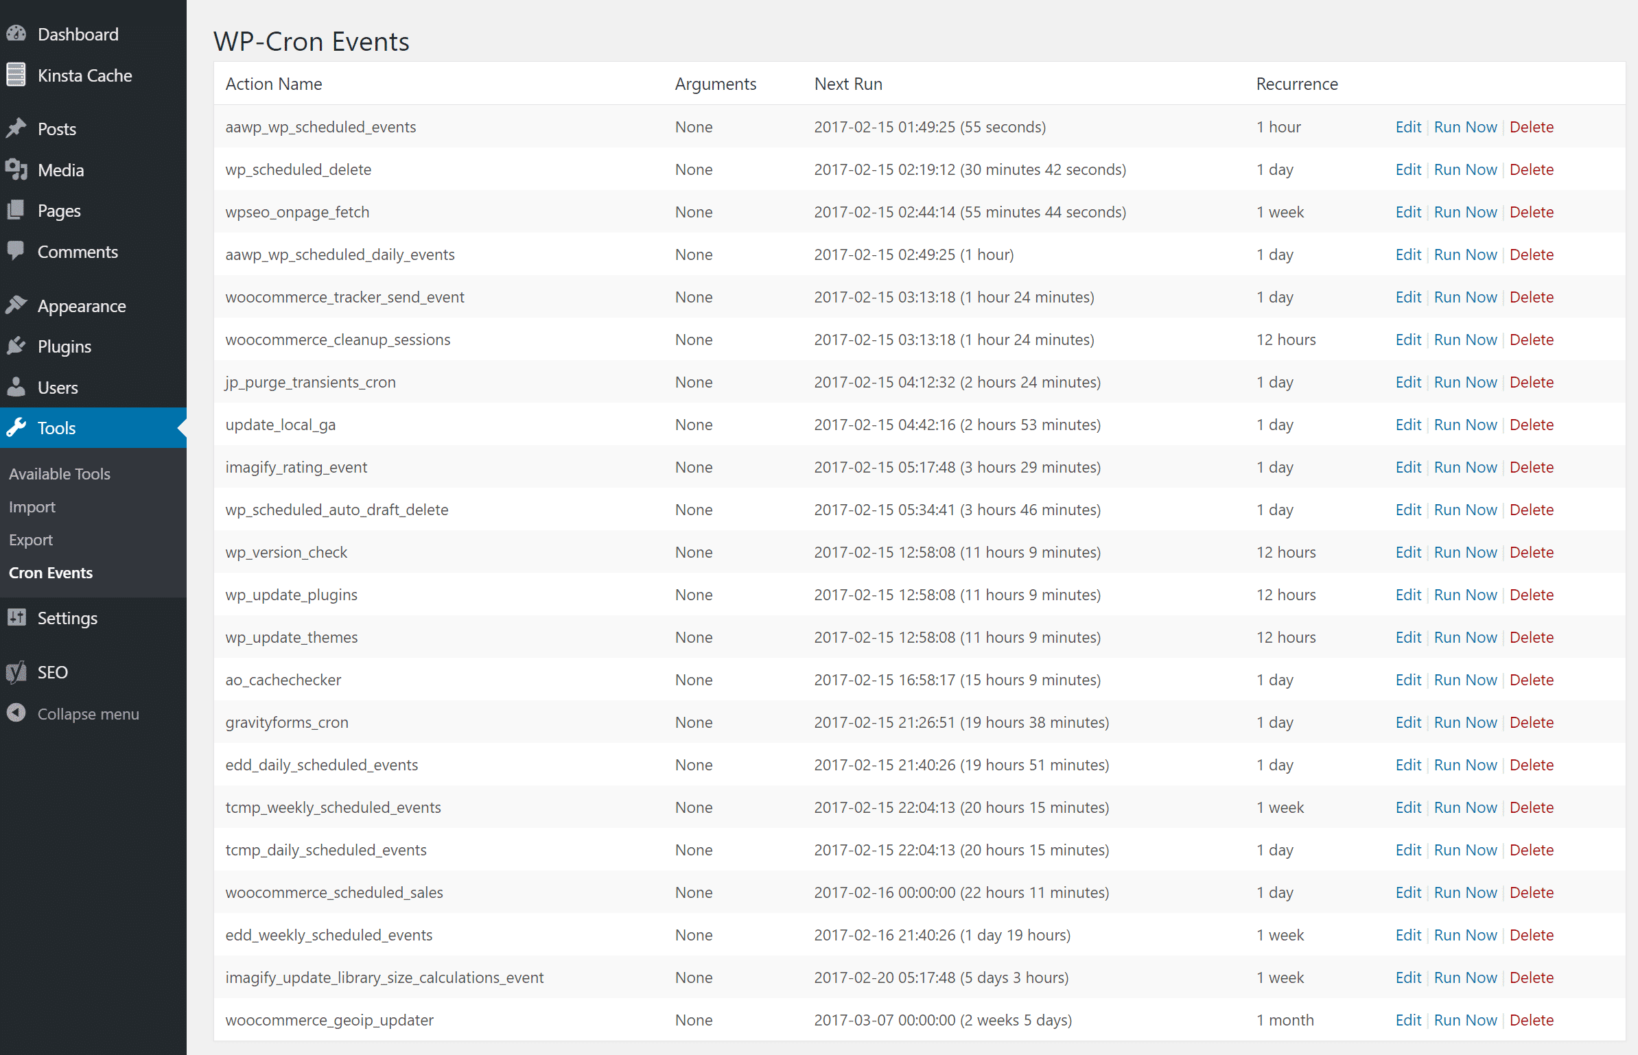This screenshot has height=1055, width=1638.
Task: Click the Appearance icon in sidebar
Action: tap(18, 305)
